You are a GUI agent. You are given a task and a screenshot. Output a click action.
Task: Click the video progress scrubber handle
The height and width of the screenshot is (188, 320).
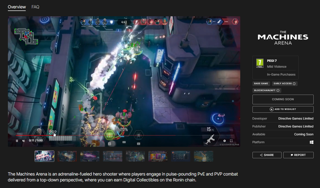(55, 135)
